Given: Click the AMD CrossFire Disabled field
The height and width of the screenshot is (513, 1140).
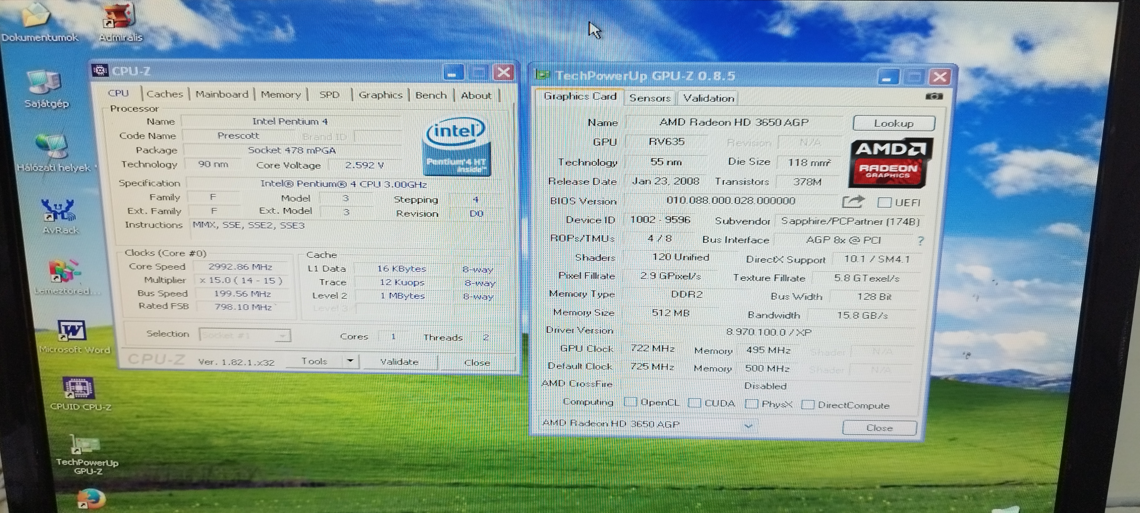Looking at the screenshot, I should 766,386.
